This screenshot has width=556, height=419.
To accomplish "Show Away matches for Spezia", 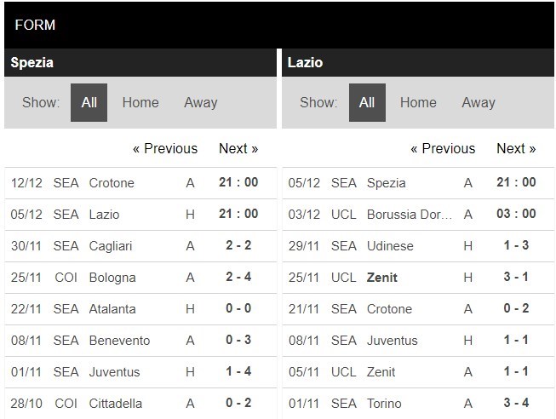I will (x=200, y=102).
